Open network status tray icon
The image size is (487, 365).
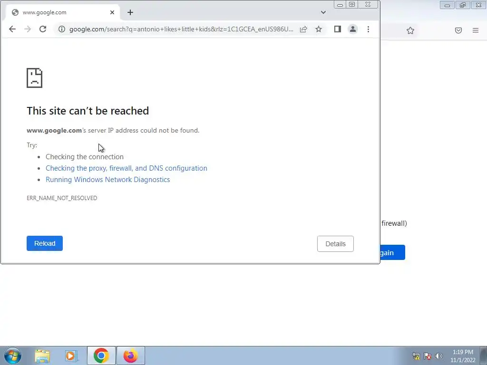coord(416,356)
